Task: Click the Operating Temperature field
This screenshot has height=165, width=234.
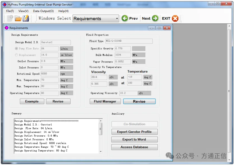Action: tap(50, 93)
